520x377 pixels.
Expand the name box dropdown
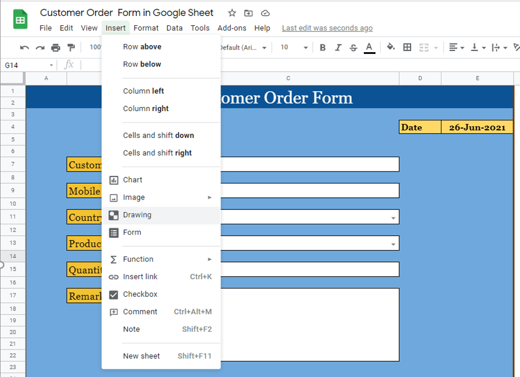click(x=51, y=65)
